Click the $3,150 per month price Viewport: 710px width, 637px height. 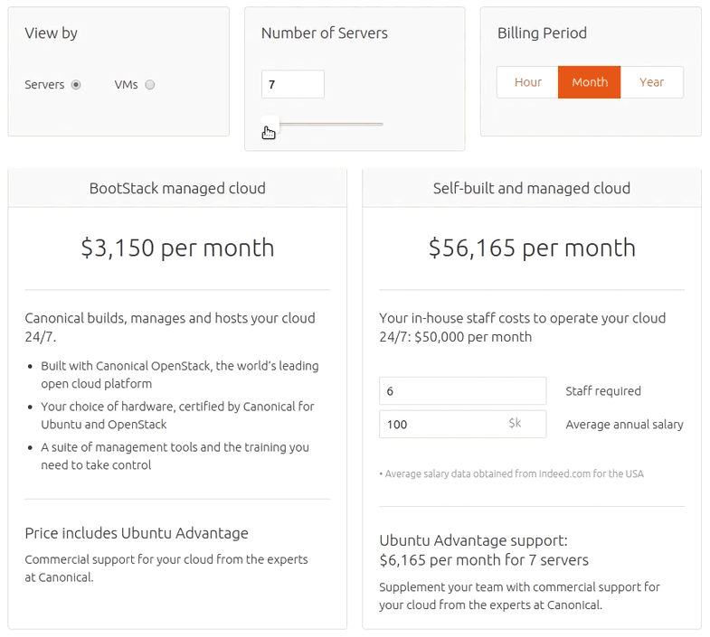coord(177,248)
